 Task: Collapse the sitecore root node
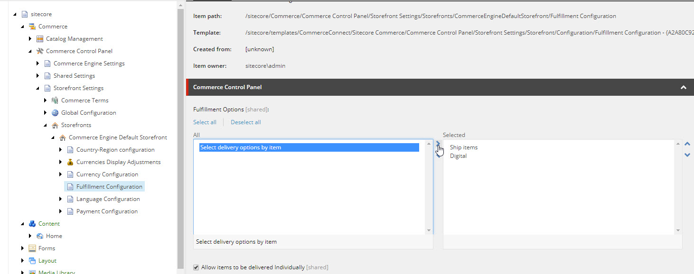(x=15, y=15)
